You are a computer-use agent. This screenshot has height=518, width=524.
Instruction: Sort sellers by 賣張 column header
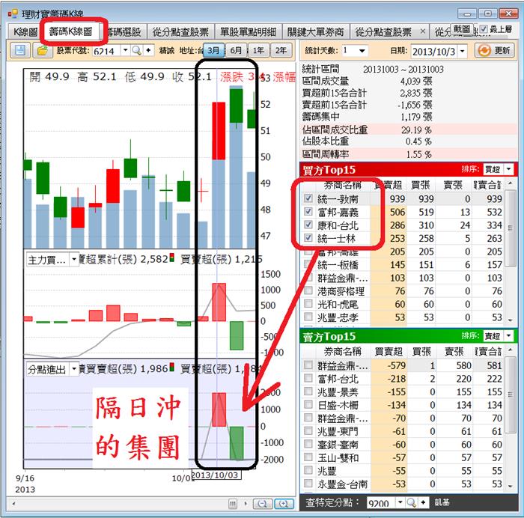[x=454, y=351]
